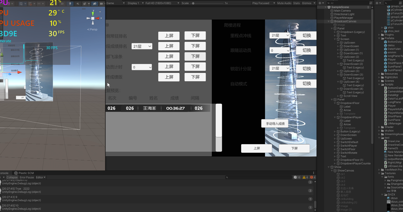Image resolution: width=403 pixels, height=212 pixels.
Task: Expand Dropdown (Legacy) in Hierarchy
Action: [335, 32]
